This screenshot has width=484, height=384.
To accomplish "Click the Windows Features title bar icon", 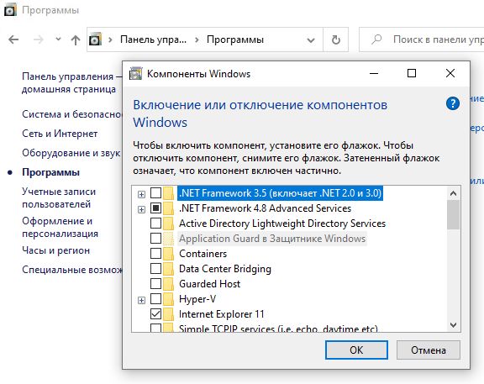I will coord(135,73).
